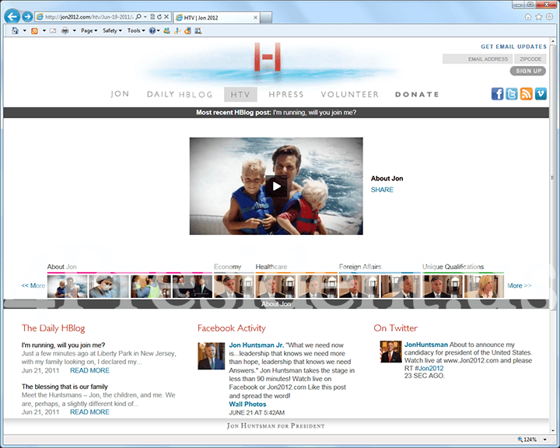560x448 pixels.
Task: Open the 124% zoom level dropdown
Action: pos(545,439)
